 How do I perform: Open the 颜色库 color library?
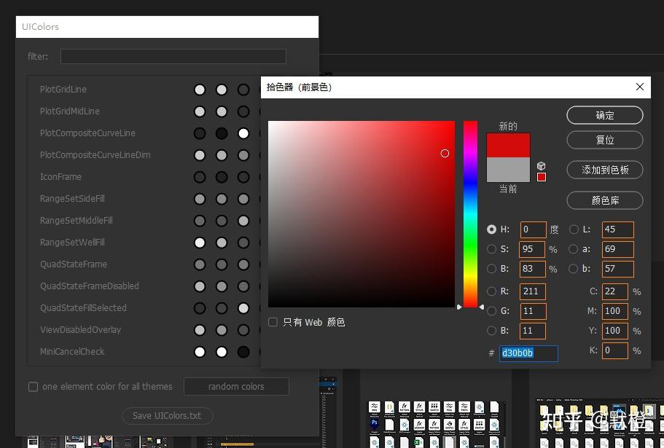pyautogui.click(x=604, y=200)
